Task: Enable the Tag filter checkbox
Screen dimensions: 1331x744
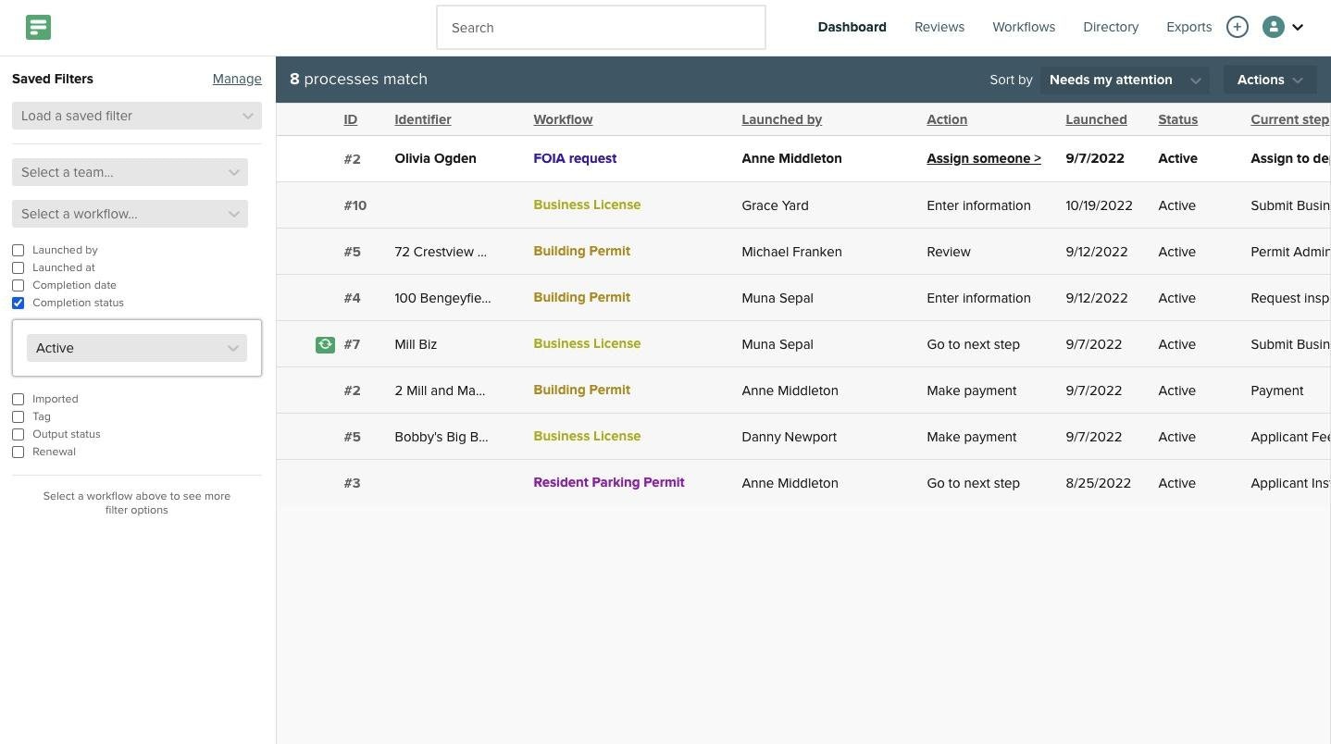Action: [x=18, y=416]
